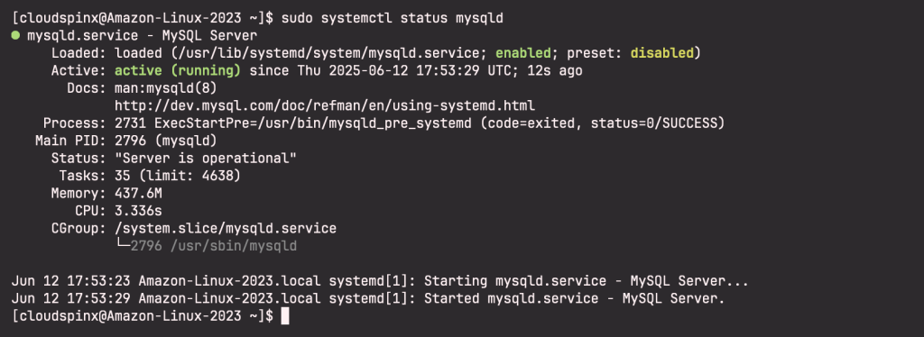Click the 'Starting mysqld.service' log line
The width and height of the screenshot is (924, 337).
click(x=380, y=281)
